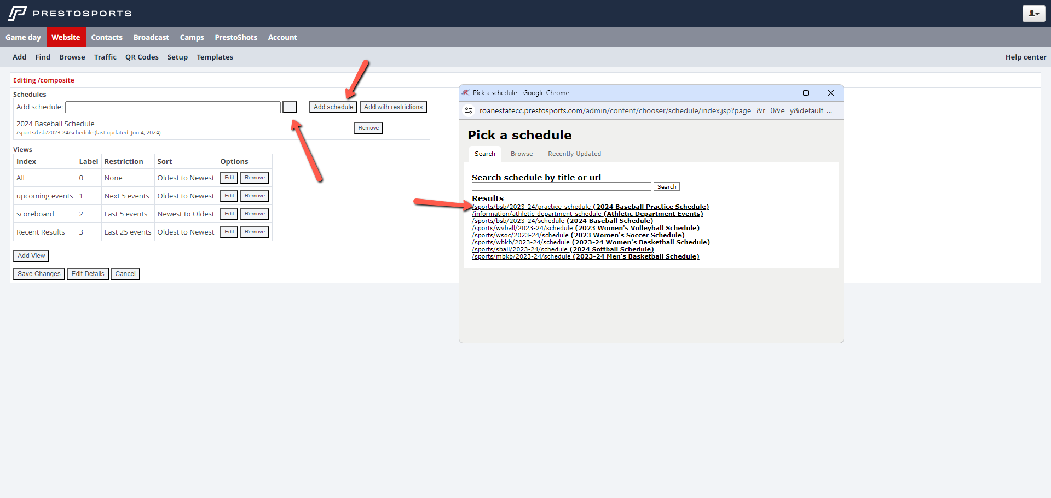This screenshot has width=1051, height=498.
Task: Open schedule chooser ellipsis button
Action: 290,107
